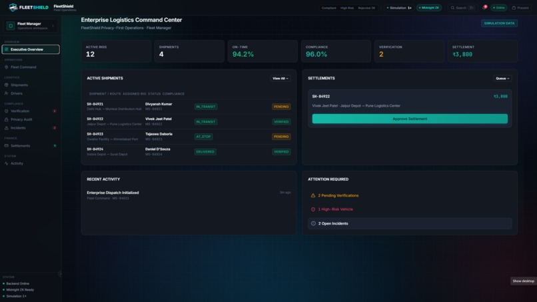
Task: Click the AT_STOP status badge
Action: [203, 137]
